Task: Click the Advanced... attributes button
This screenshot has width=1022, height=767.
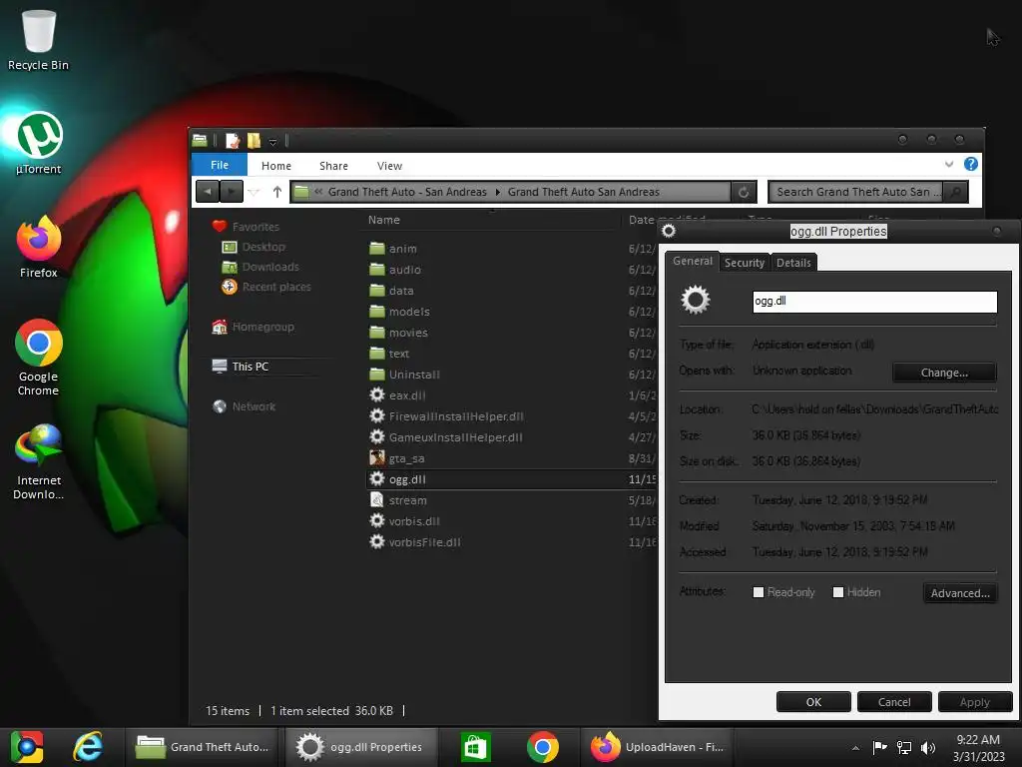Action: tap(960, 593)
